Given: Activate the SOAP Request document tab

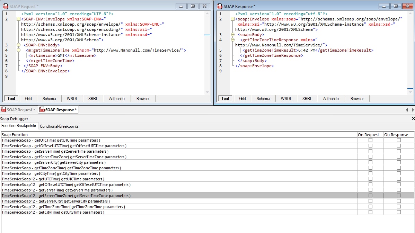Looking at the screenshot, I should (18, 110).
